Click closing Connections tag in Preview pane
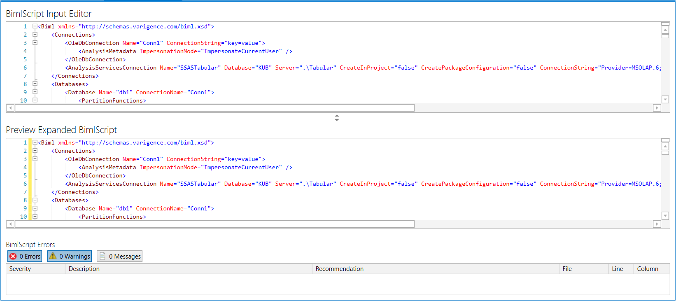This screenshot has width=676, height=301. coord(75,192)
